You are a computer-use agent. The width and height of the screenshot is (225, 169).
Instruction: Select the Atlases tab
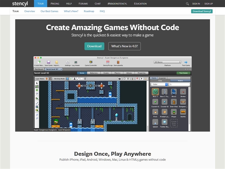129,73
